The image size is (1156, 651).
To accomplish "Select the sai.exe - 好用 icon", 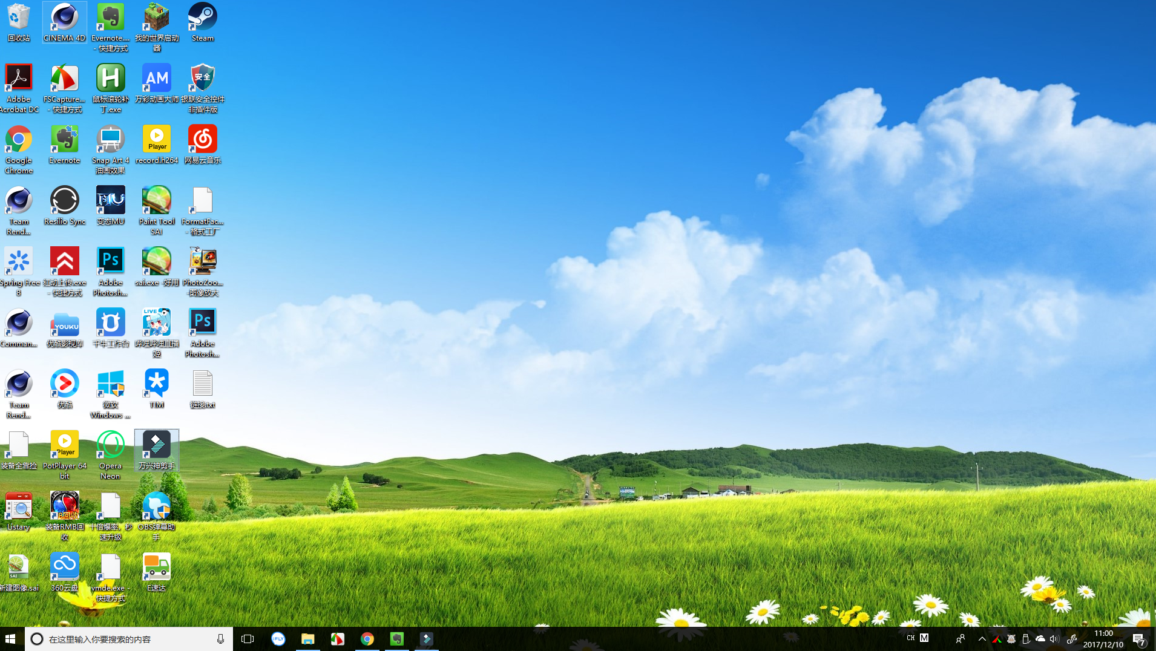I will tap(157, 267).
